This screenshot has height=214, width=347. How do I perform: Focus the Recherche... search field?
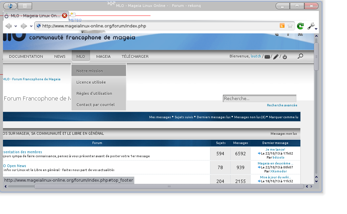[260, 98]
